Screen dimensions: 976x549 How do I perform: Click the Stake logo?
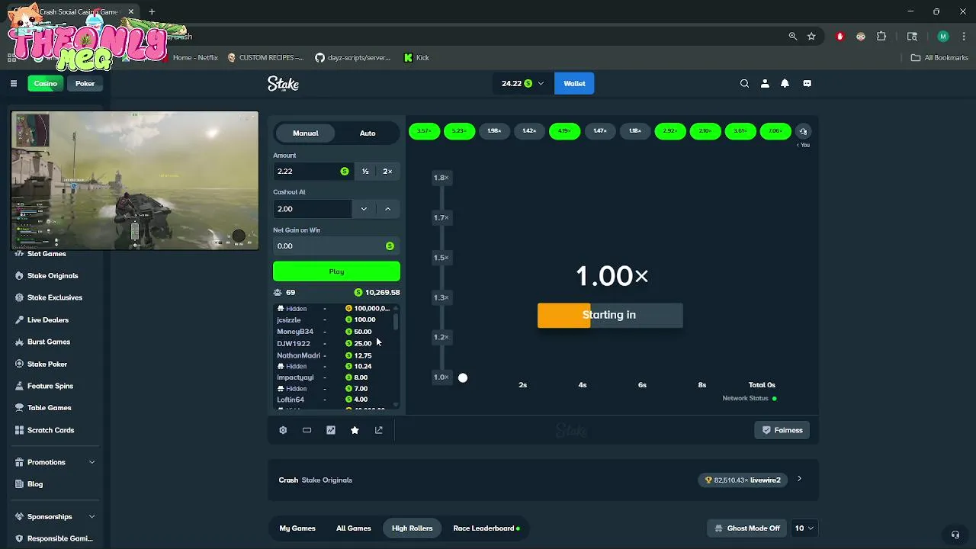coord(283,84)
